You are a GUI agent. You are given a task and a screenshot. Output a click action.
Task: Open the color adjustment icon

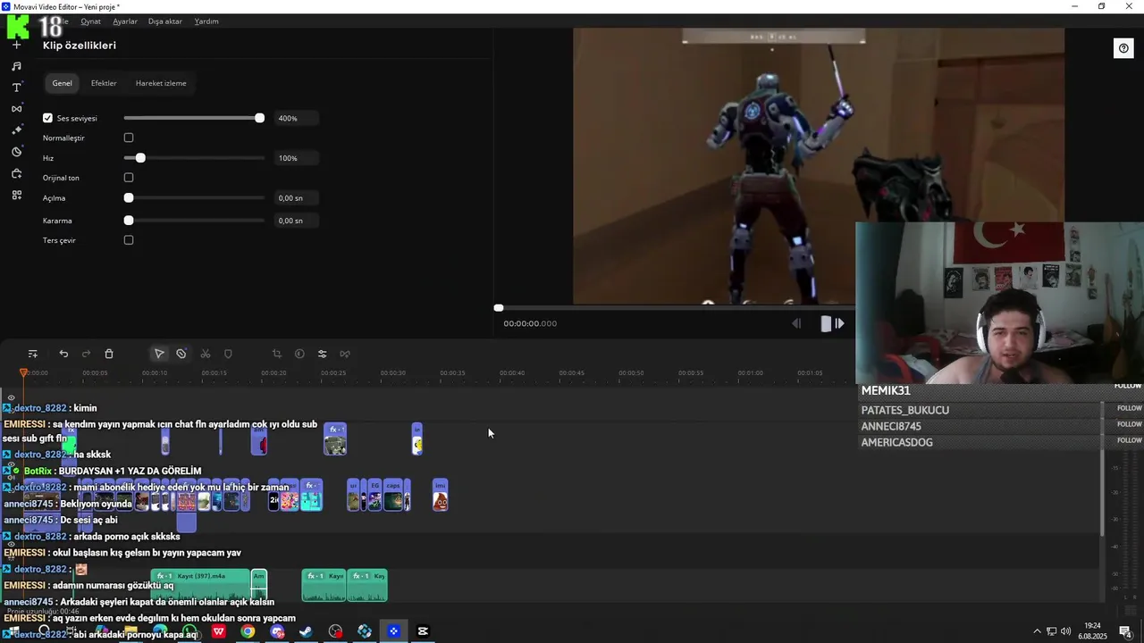[299, 354]
